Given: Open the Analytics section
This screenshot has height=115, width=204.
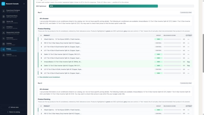Looking at the screenshot, I should point(13,27).
